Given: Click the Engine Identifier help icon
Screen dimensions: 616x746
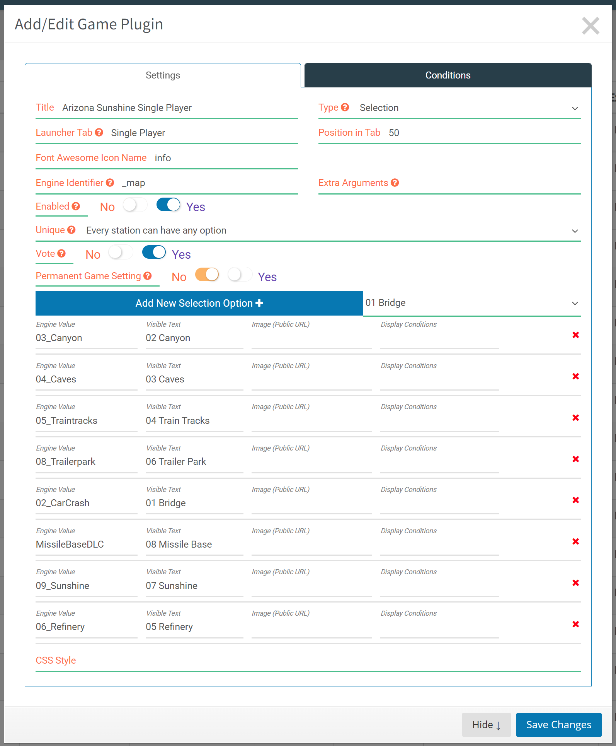Looking at the screenshot, I should (110, 183).
